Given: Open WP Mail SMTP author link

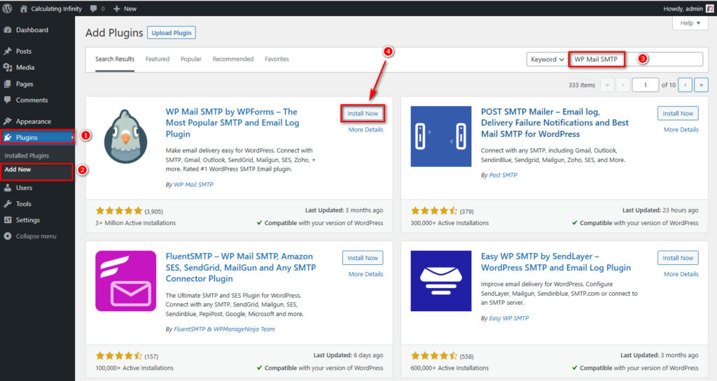Looking at the screenshot, I should [193, 185].
